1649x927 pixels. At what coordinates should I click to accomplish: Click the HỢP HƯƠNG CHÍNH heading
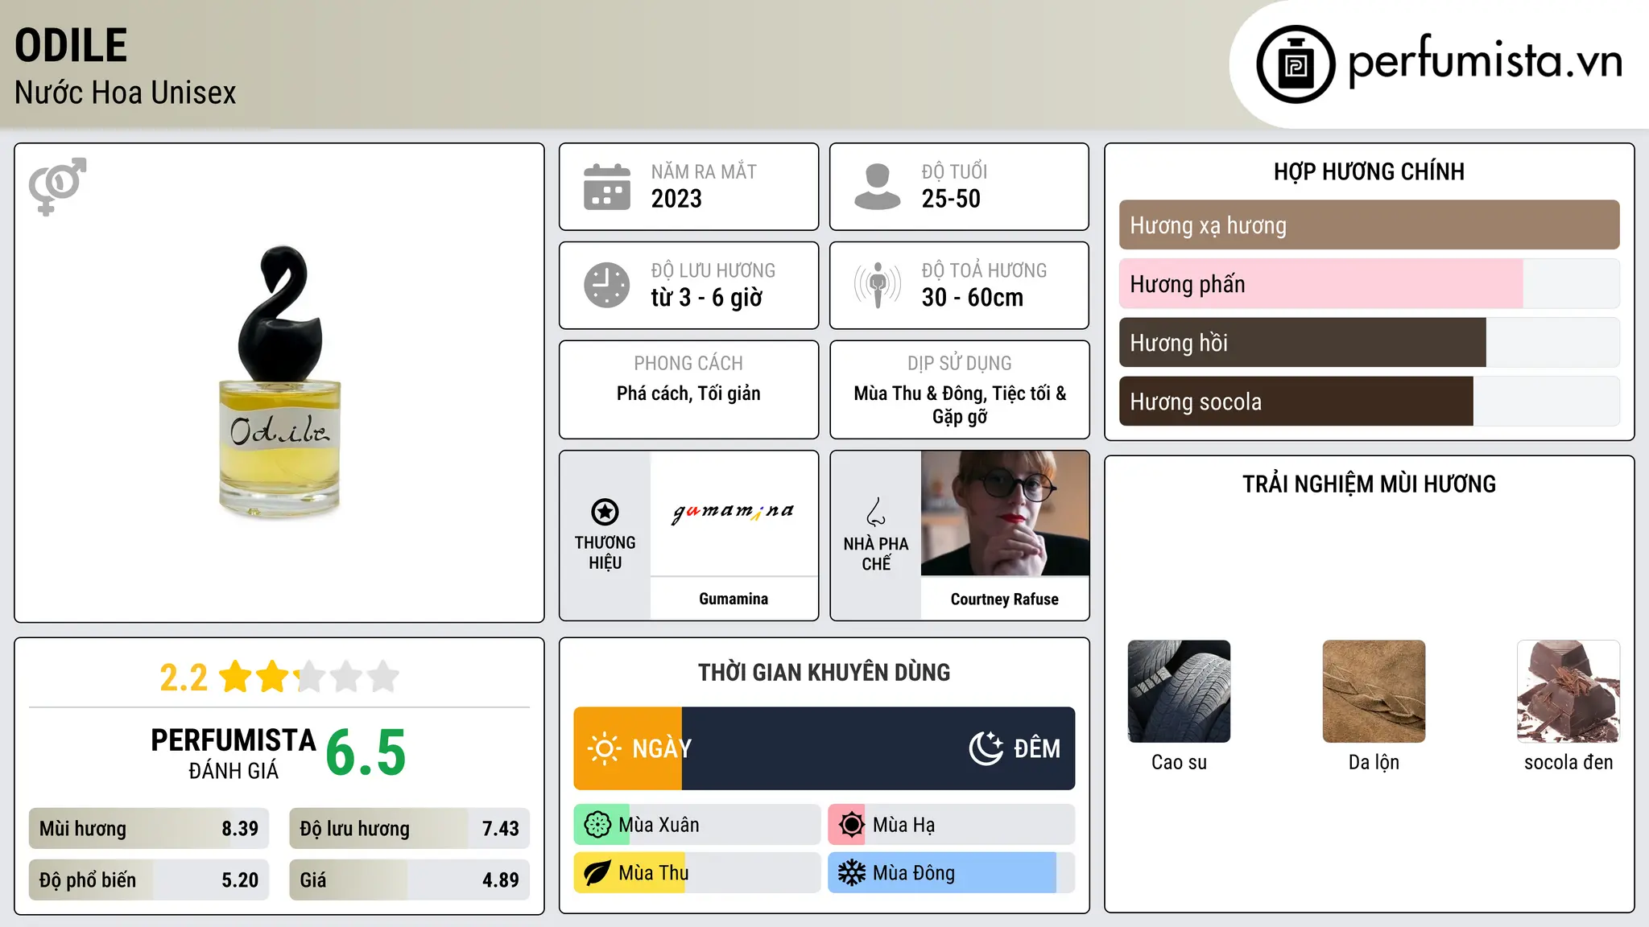(1369, 171)
